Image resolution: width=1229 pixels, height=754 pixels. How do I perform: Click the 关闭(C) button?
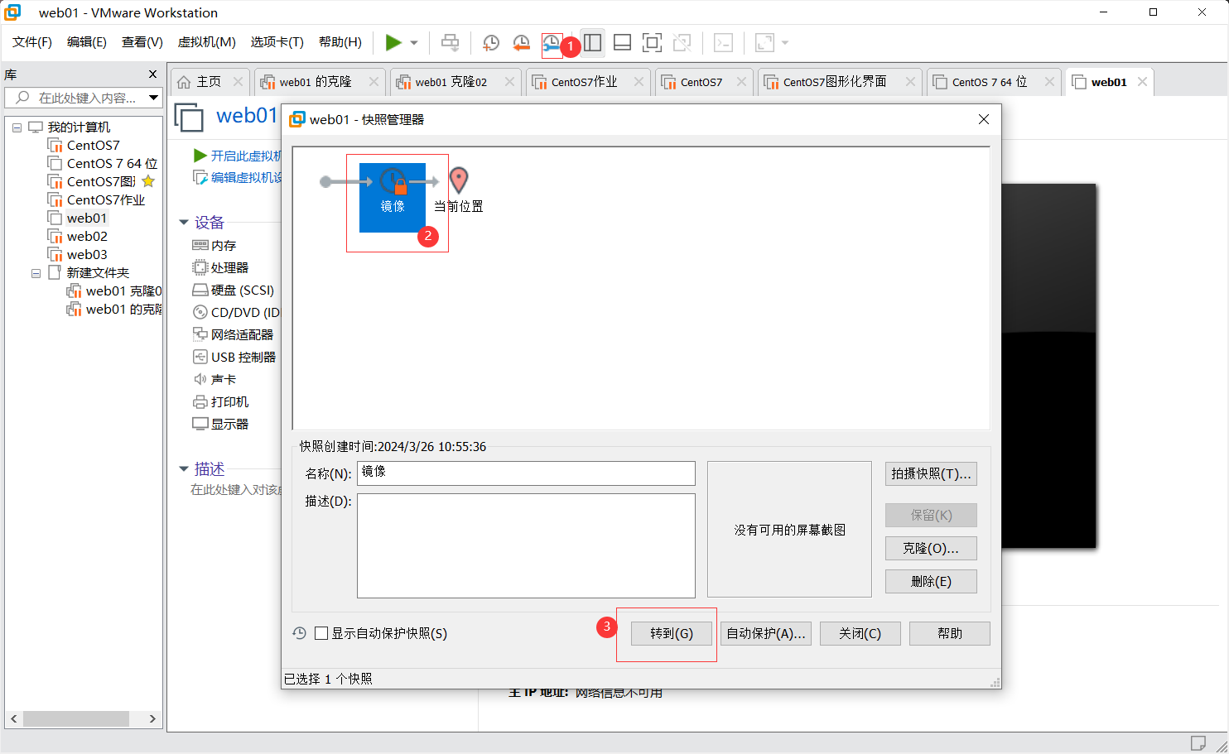coord(860,633)
